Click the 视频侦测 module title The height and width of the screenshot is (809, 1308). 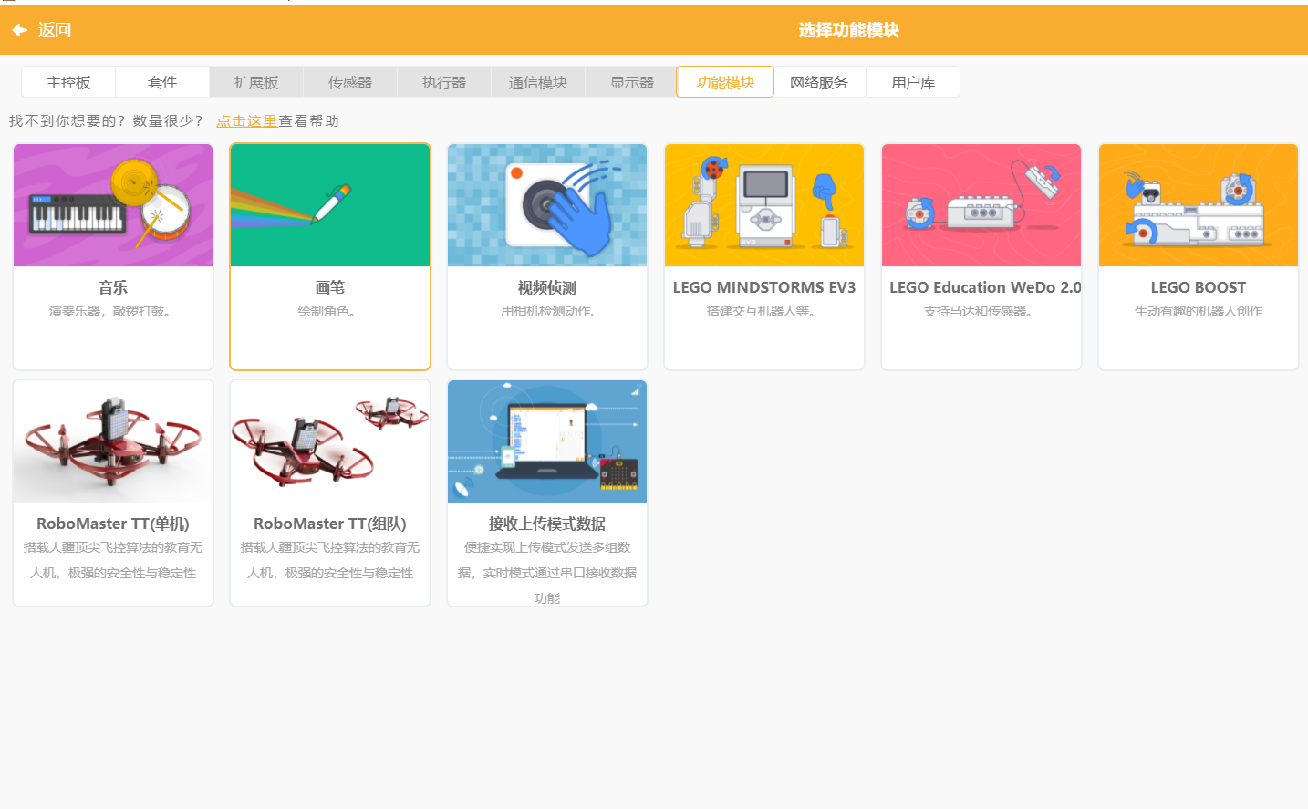click(x=547, y=287)
